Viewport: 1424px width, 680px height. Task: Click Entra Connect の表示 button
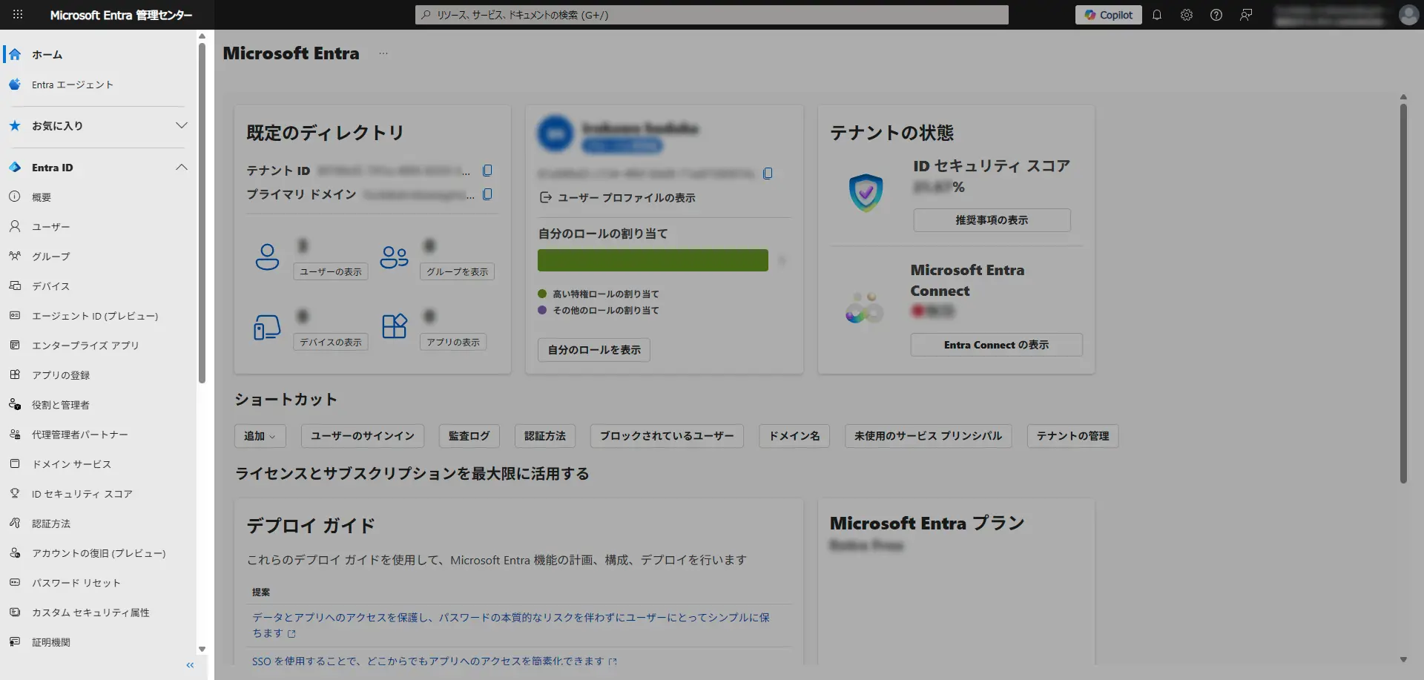[x=996, y=345]
